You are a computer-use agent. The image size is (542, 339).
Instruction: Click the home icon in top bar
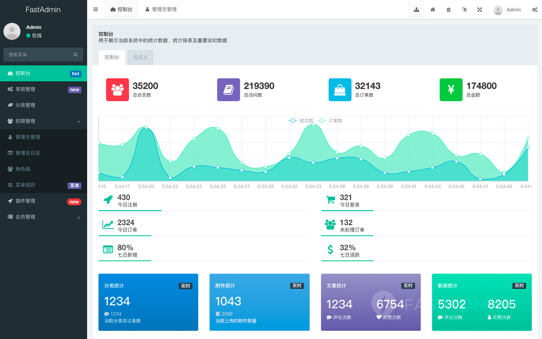[x=433, y=10]
